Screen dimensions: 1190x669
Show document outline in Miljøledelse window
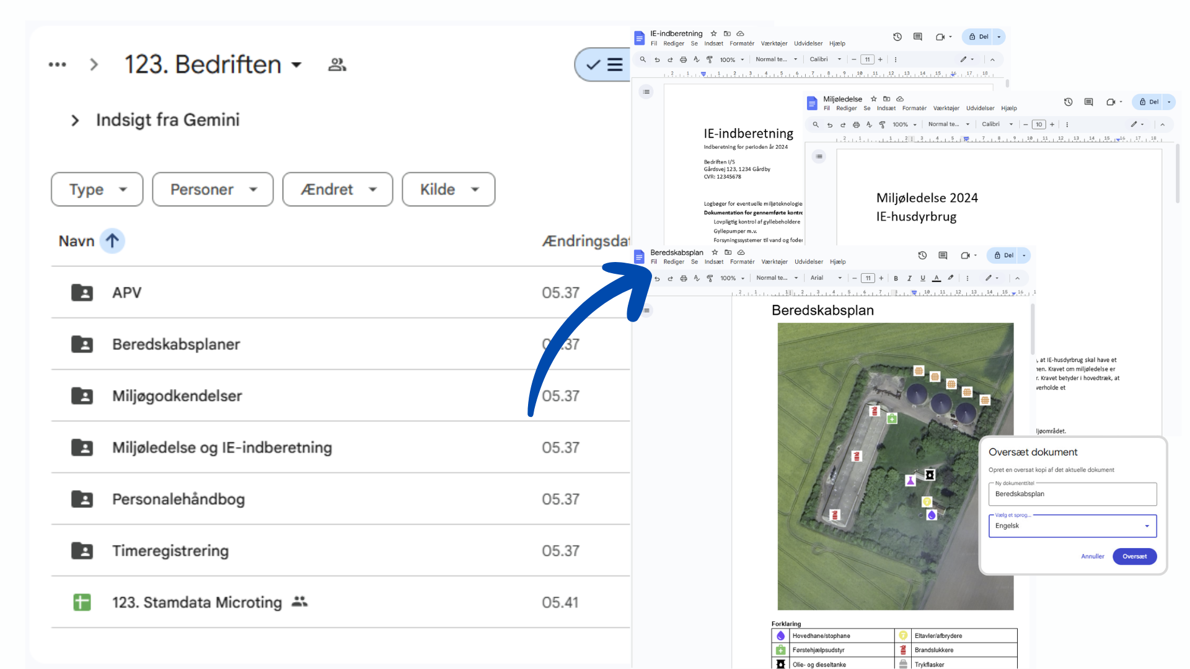[x=819, y=157]
